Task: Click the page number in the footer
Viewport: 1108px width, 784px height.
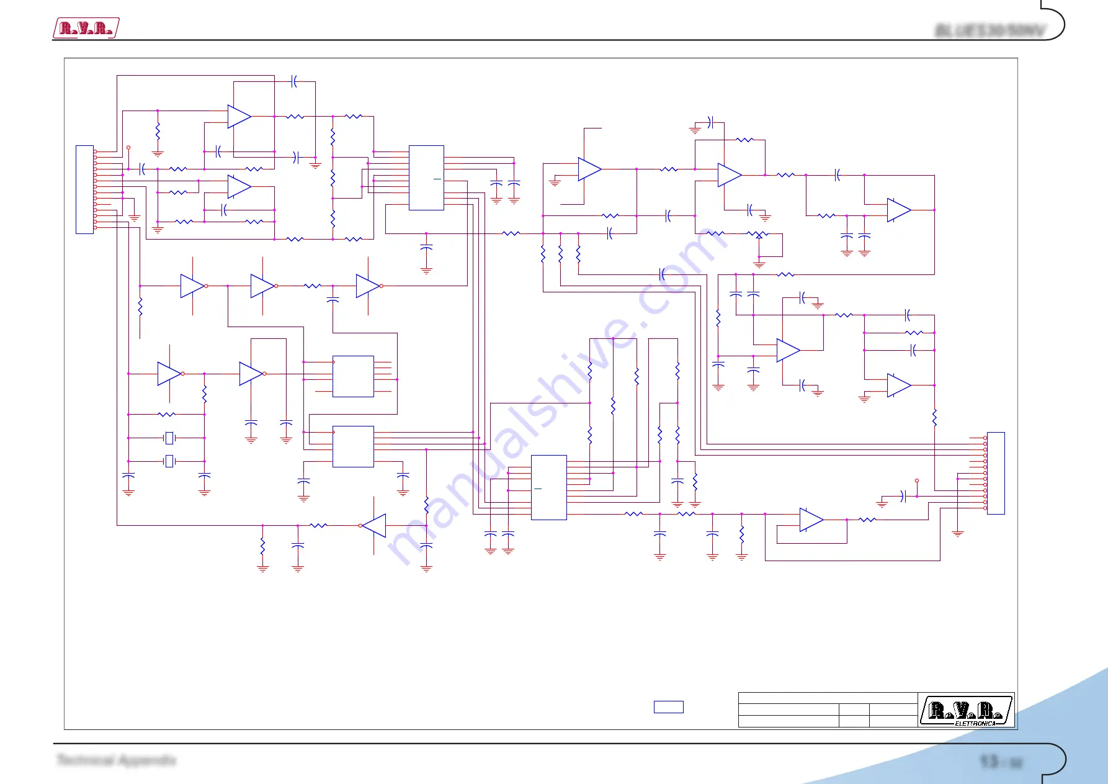Action: [1001, 762]
